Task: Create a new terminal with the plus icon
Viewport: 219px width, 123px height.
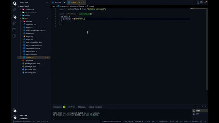Action: click(197, 107)
